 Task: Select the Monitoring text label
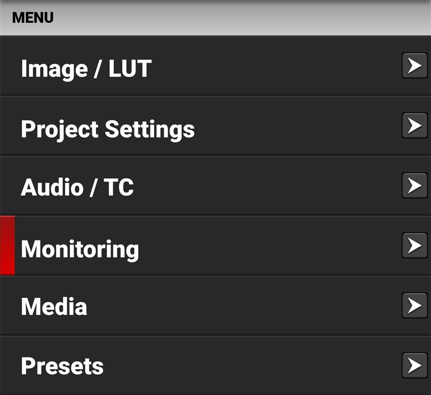pyautogui.click(x=80, y=249)
